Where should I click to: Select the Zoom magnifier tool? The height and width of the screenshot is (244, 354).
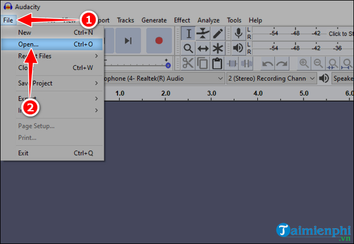click(x=188, y=48)
